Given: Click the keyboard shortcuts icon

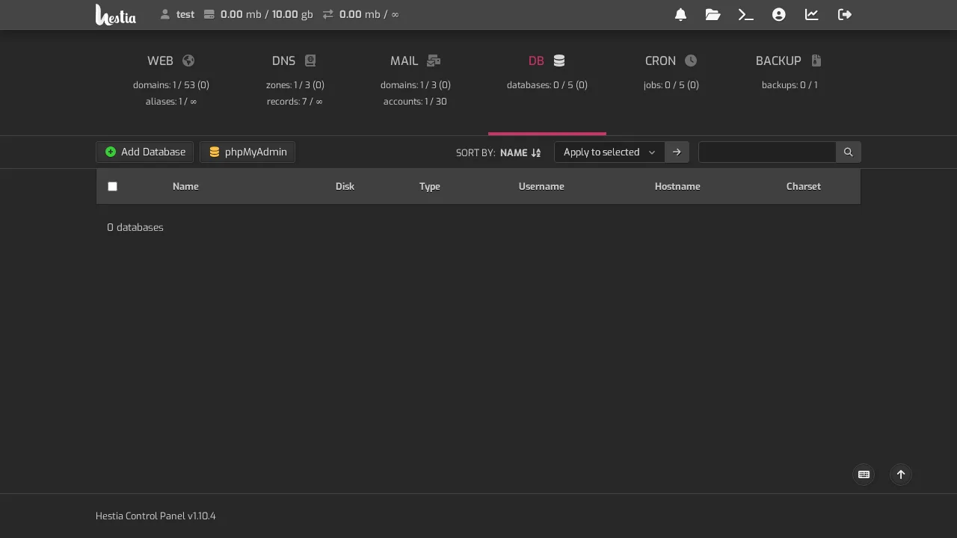Looking at the screenshot, I should 864,474.
